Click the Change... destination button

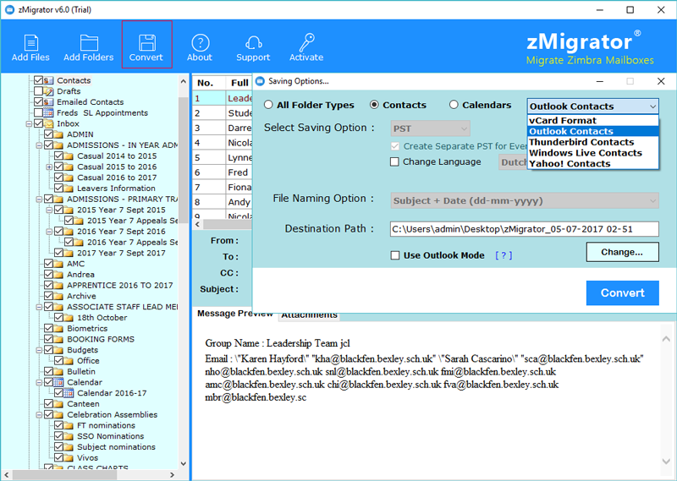(622, 252)
